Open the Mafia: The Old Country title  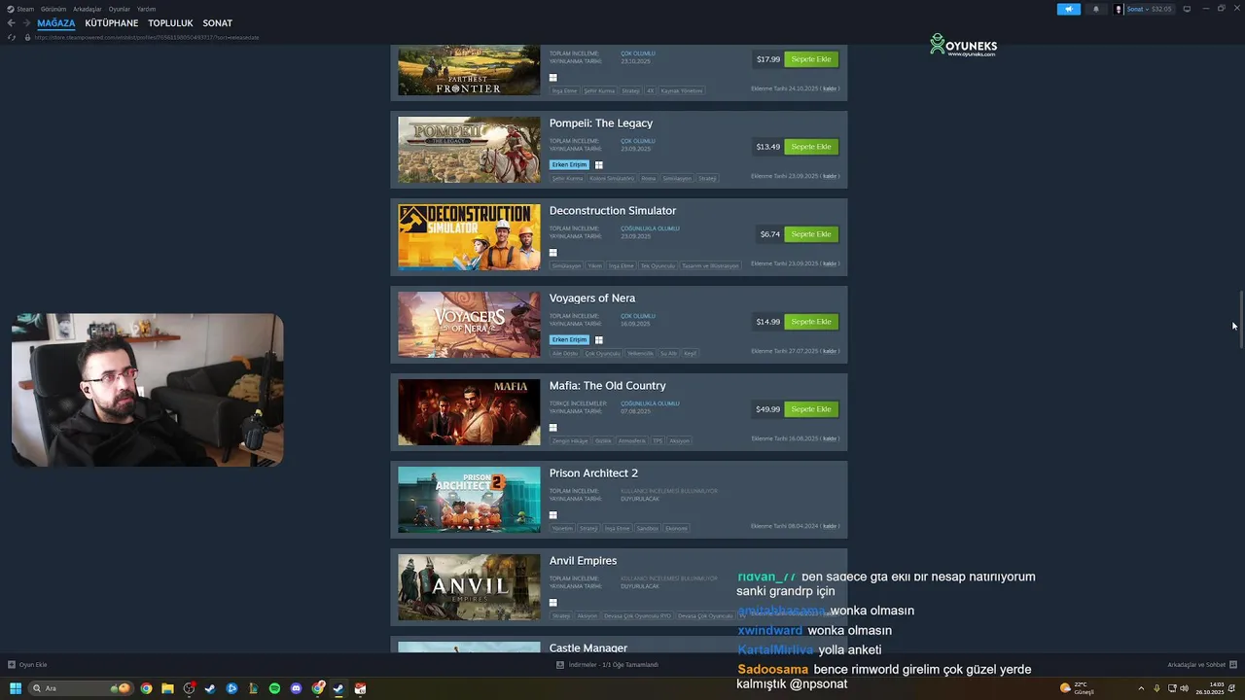coord(608,386)
